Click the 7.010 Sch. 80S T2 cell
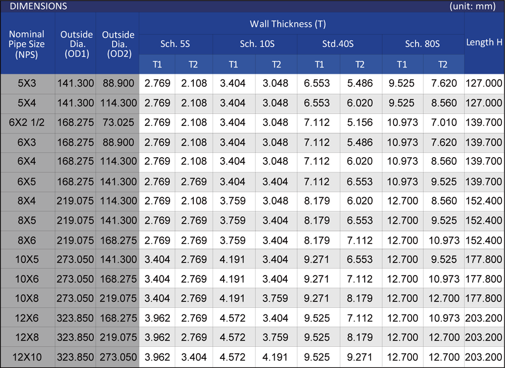Screen dimensions: 505x368 443,122
